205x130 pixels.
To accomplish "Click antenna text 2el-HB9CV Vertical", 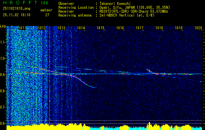I will (117, 15).
